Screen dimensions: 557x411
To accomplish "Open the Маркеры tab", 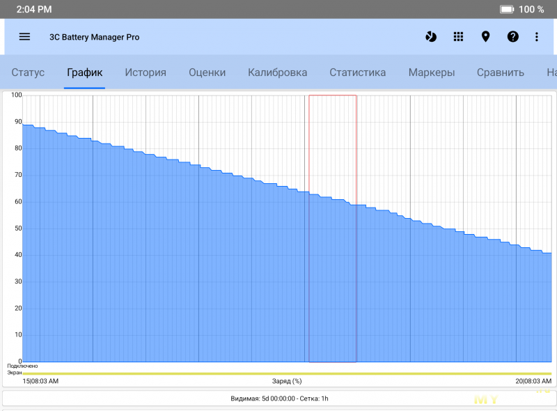I will 432,72.
